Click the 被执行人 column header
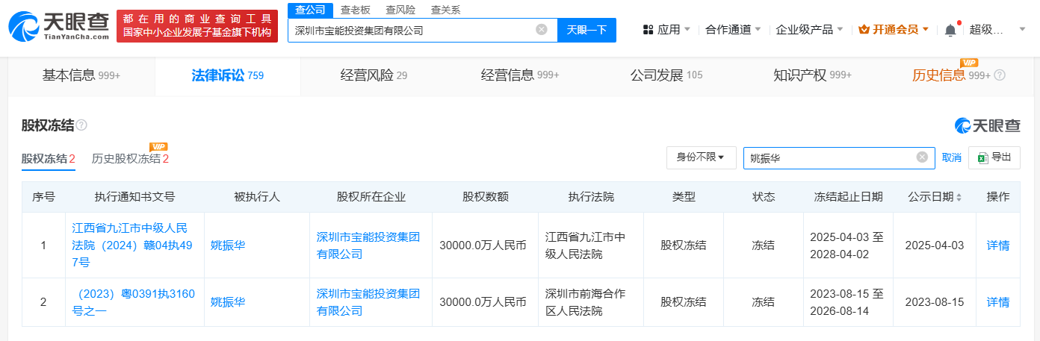This screenshot has width=1040, height=341. (x=256, y=197)
